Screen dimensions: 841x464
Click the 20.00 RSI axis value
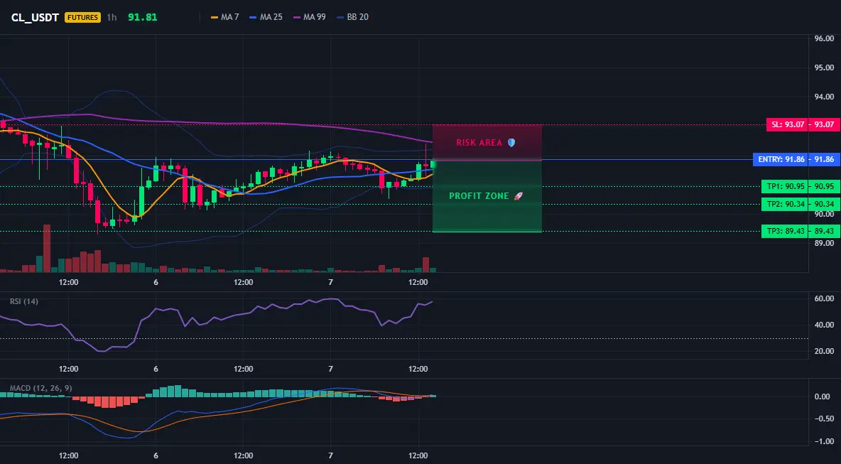tap(825, 351)
